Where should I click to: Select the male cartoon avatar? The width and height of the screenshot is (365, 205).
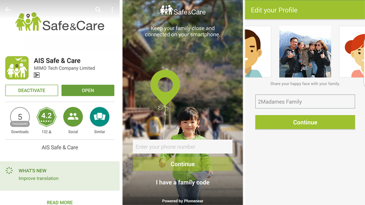click(258, 51)
